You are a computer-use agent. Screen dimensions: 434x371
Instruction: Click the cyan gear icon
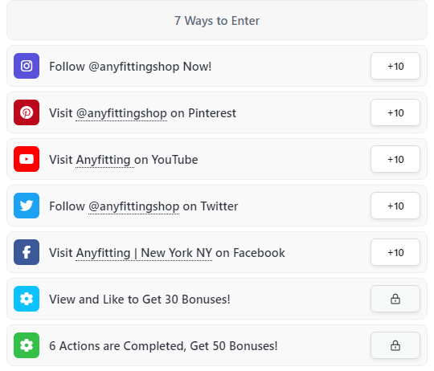27,299
